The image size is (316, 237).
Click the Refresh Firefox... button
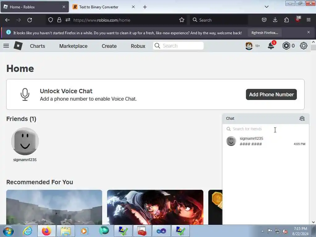coord(265,33)
